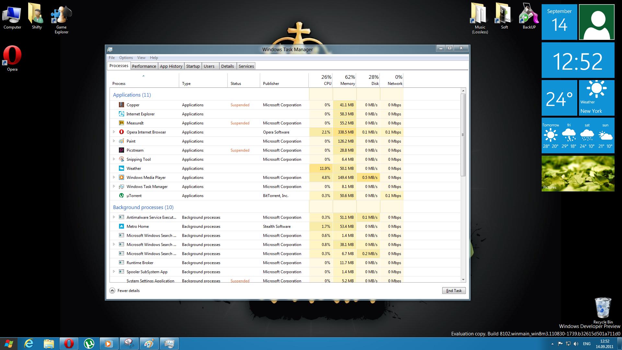Click the MeasureIt process icon
Viewport: 622px width, 350px height.
121,123
